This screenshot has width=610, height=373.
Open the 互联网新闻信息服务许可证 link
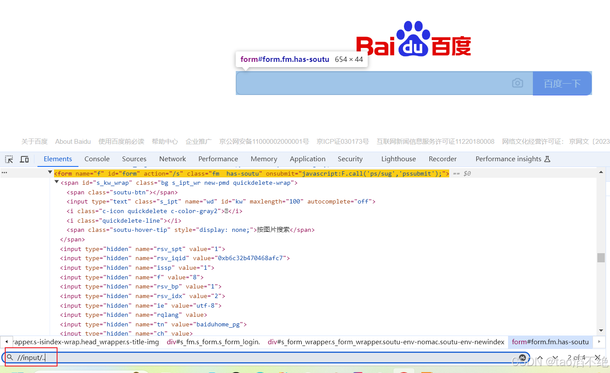point(436,142)
